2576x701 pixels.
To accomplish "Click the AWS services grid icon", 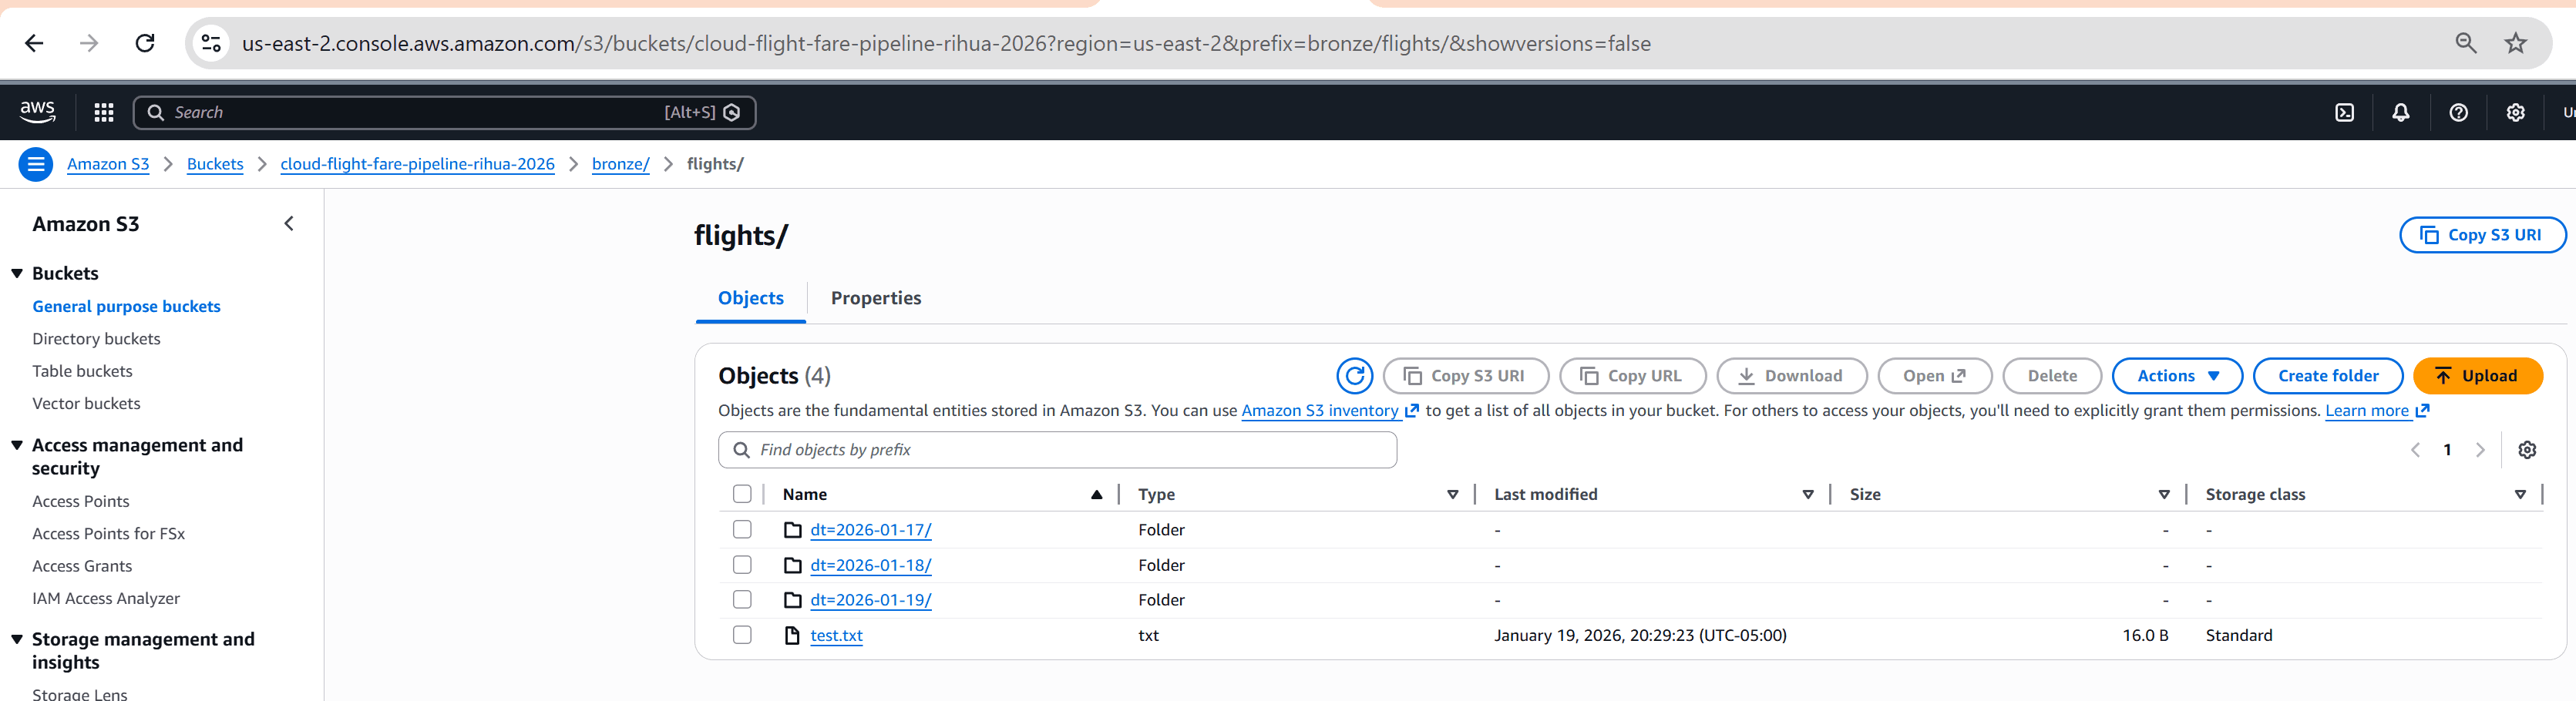I will 103,112.
